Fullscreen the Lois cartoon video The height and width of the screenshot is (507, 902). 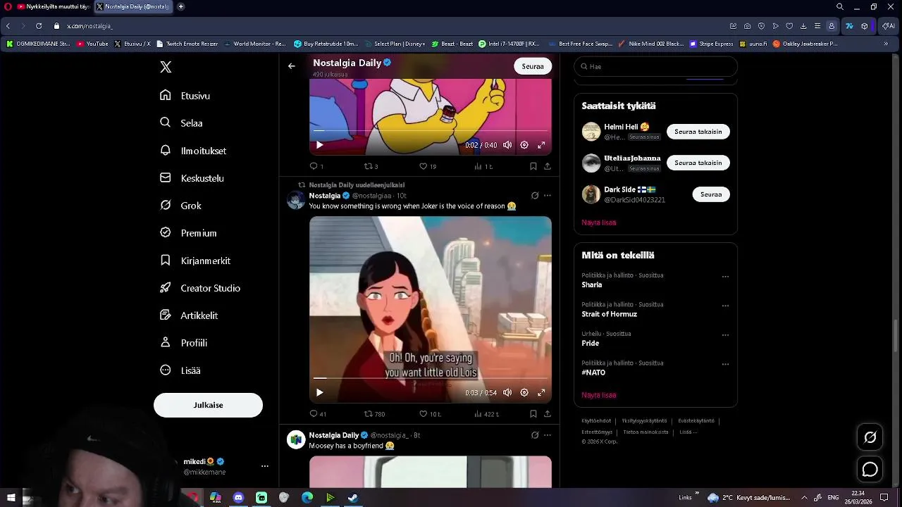pos(541,392)
